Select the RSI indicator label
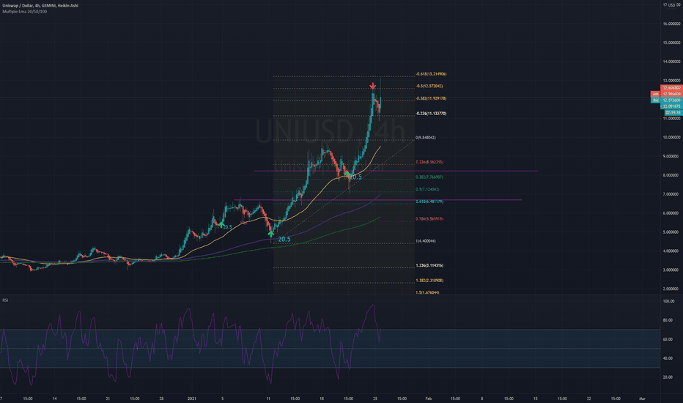This screenshot has height=403, width=683. [5, 300]
